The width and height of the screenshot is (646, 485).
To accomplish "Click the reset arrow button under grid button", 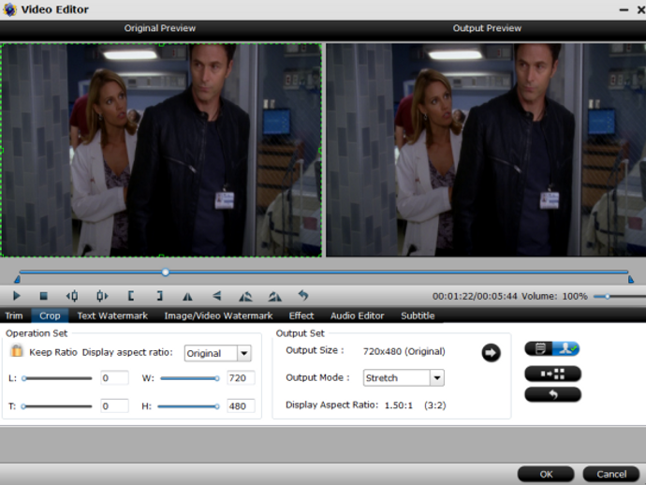I will tap(553, 395).
